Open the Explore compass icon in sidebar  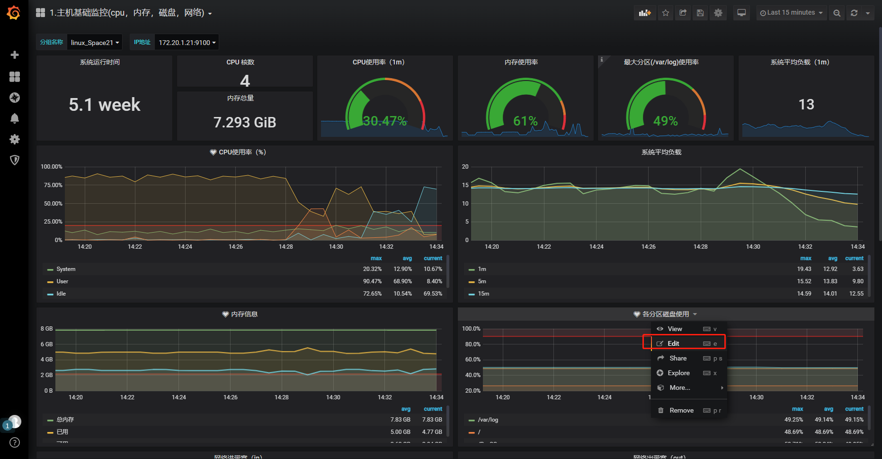click(15, 98)
